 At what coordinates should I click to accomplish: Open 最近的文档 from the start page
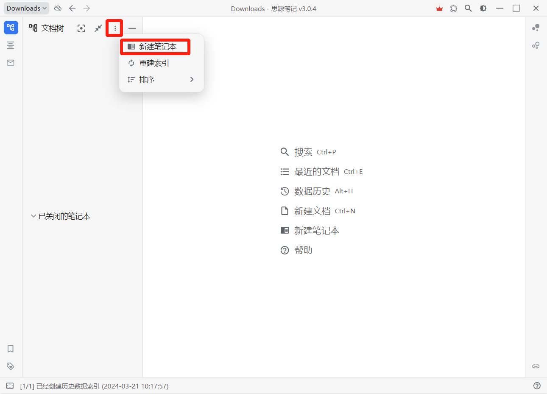[321, 171]
